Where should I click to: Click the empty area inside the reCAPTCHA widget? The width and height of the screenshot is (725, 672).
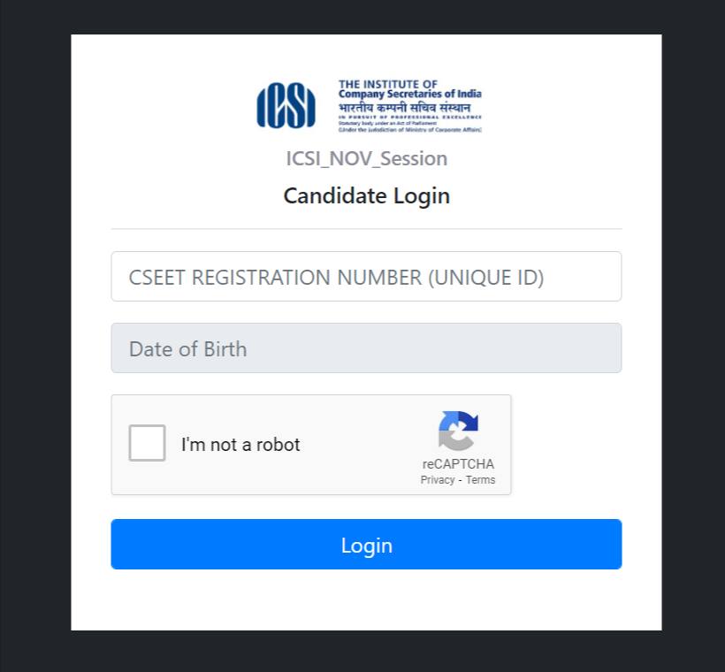click(361, 445)
